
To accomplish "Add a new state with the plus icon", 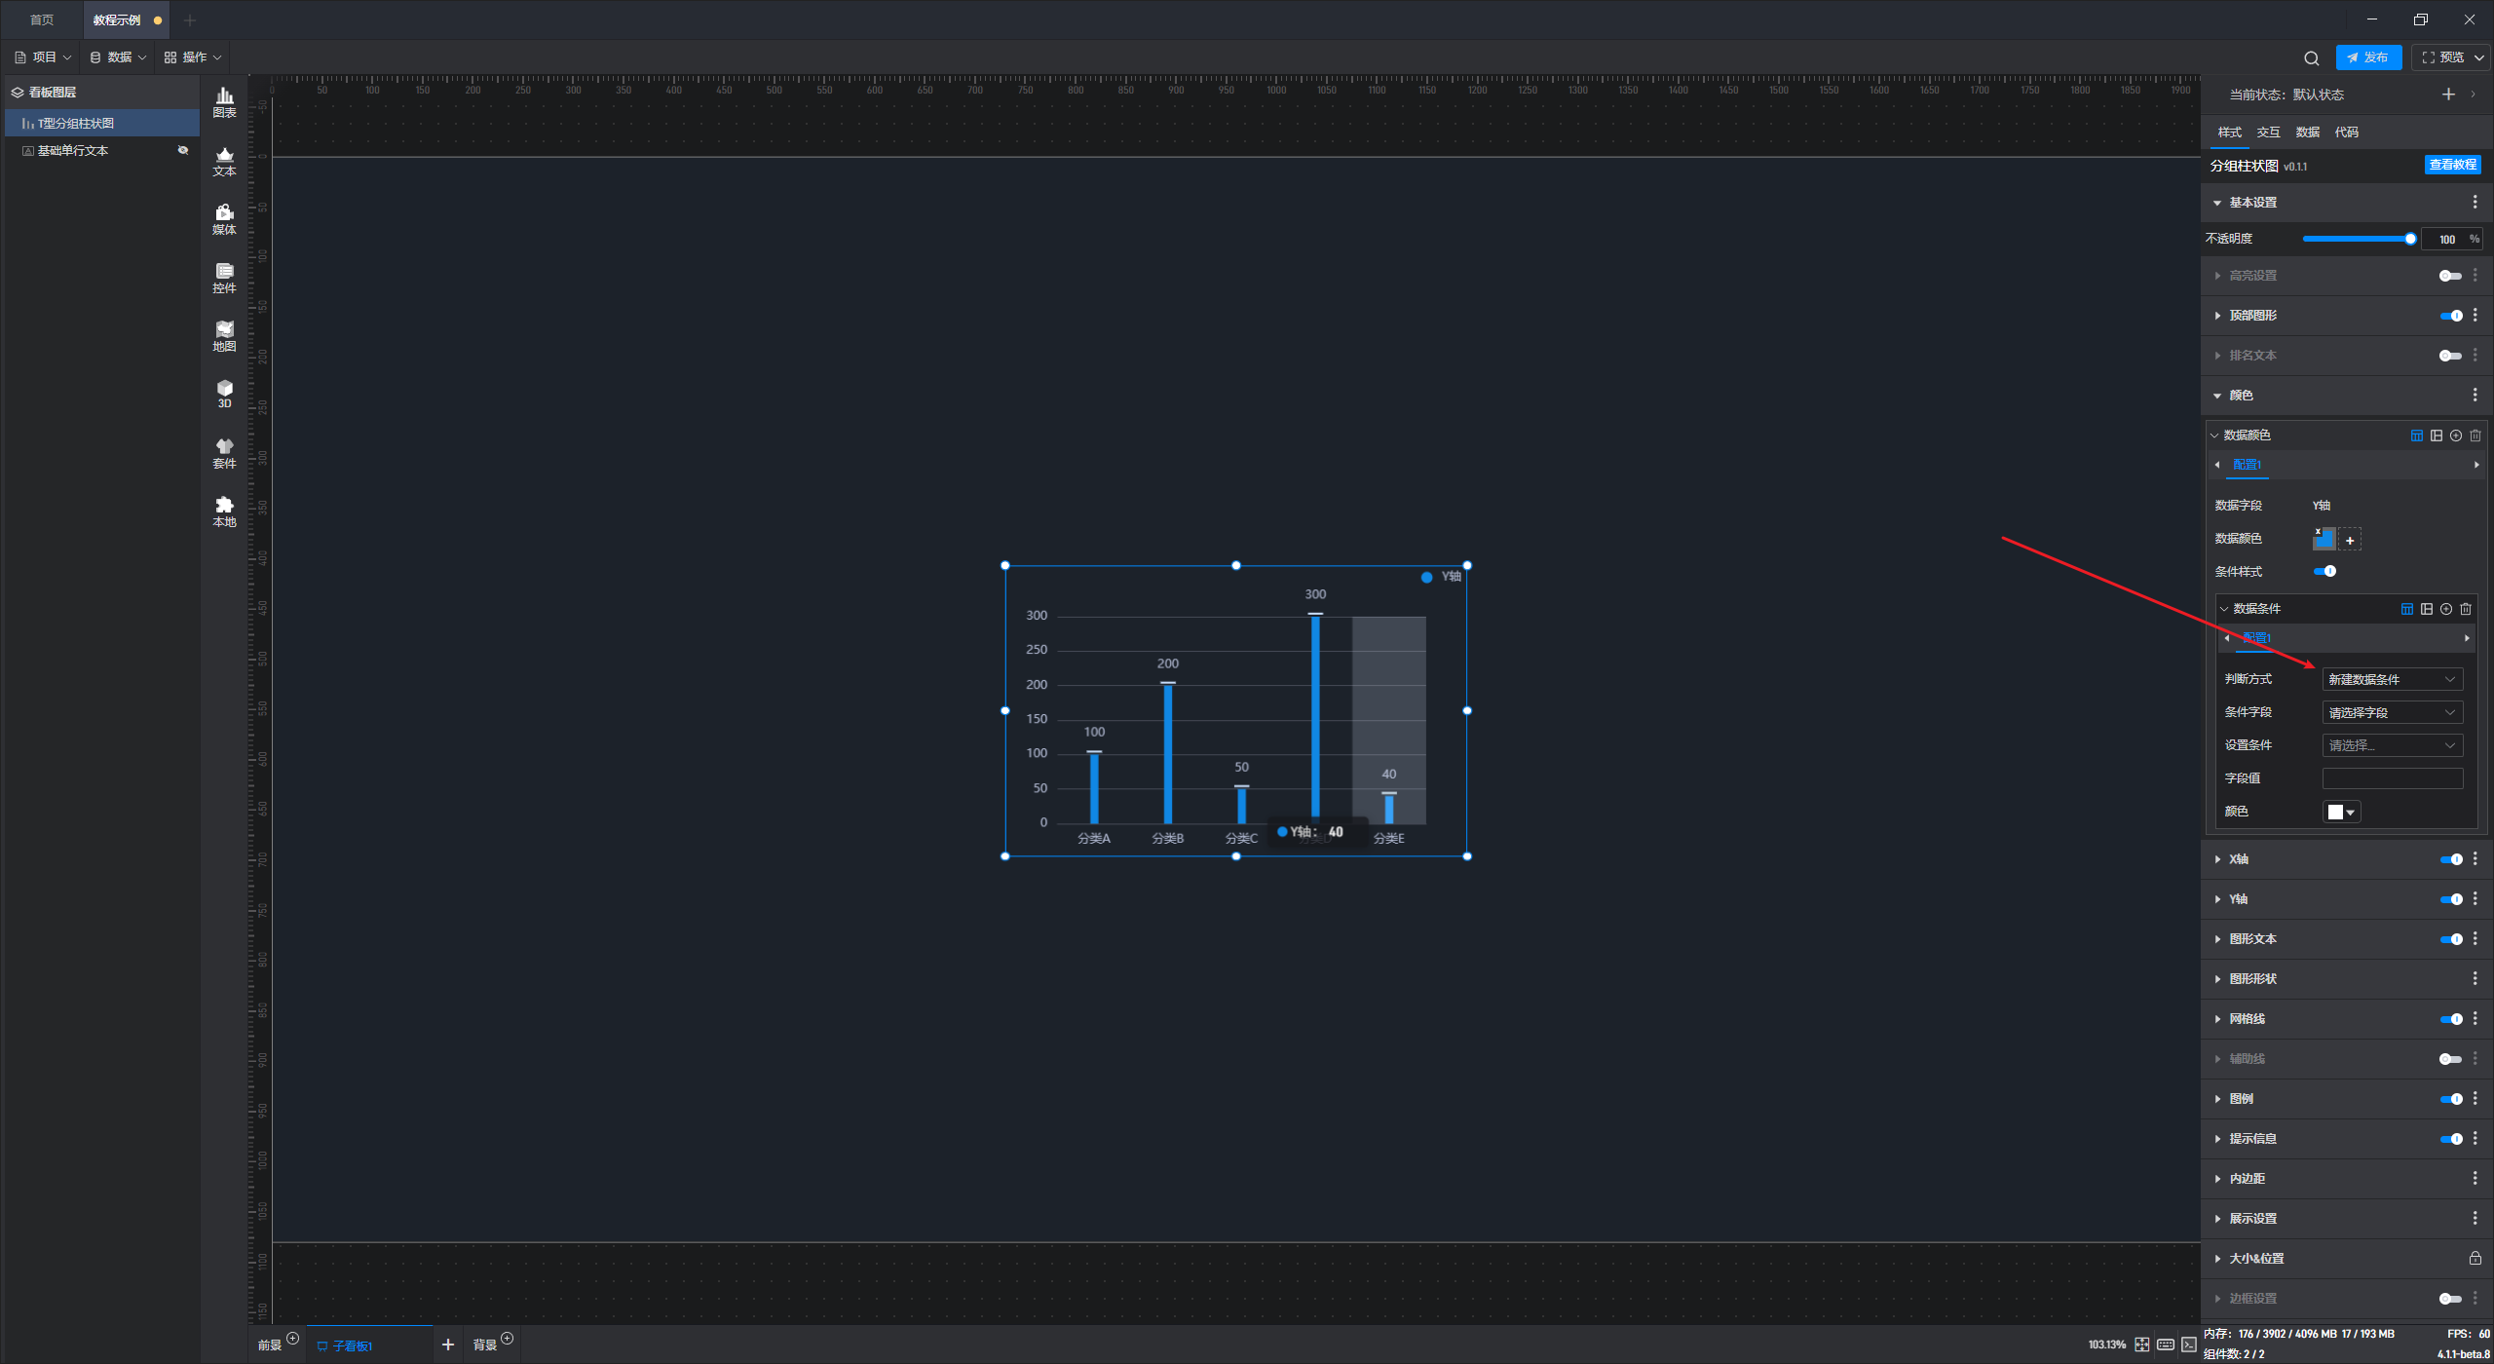I will click(x=2448, y=95).
